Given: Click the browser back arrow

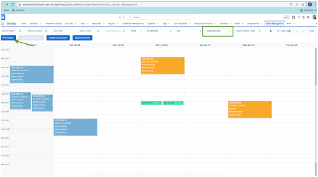Looking at the screenshot, I should point(2,4).
